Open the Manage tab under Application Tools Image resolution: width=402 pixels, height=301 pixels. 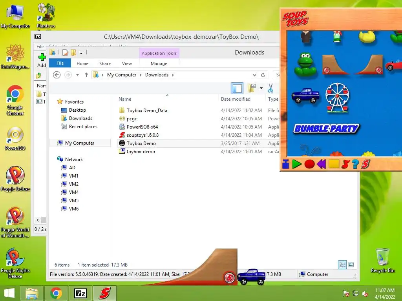click(159, 63)
